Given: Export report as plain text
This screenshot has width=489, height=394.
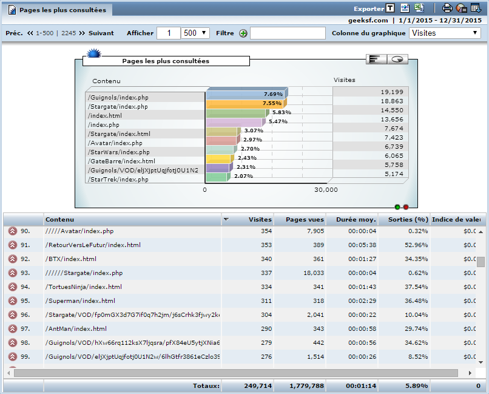Looking at the screenshot, I should click(x=390, y=8).
